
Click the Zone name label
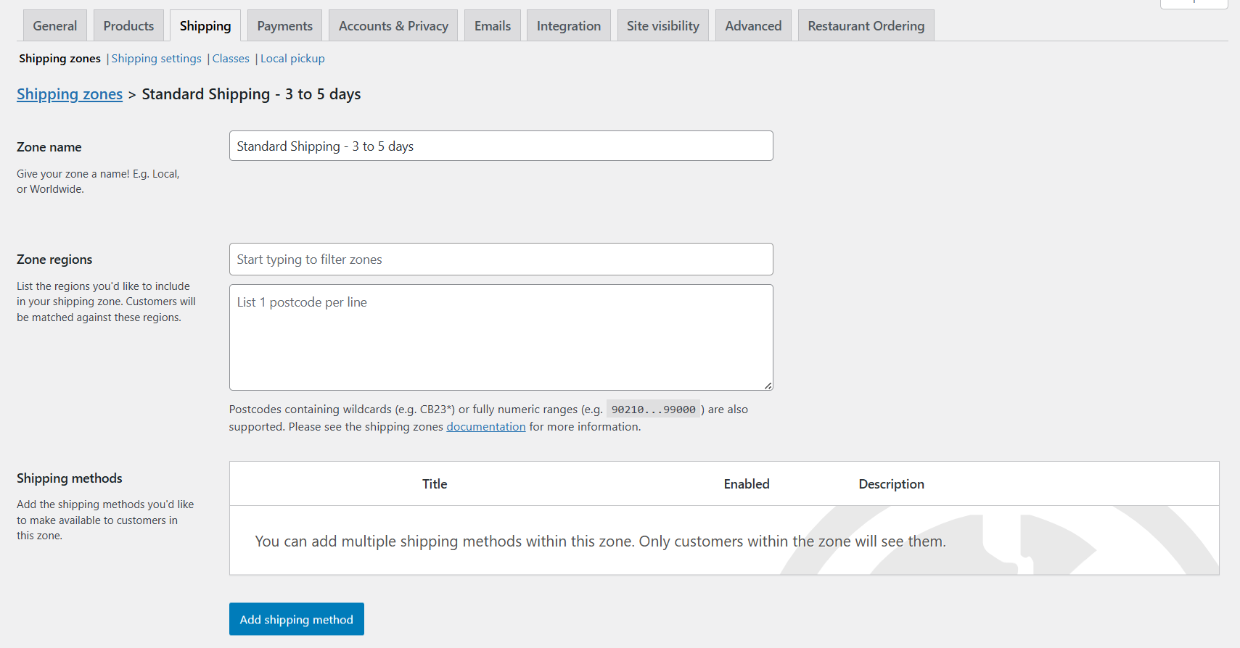(x=49, y=147)
